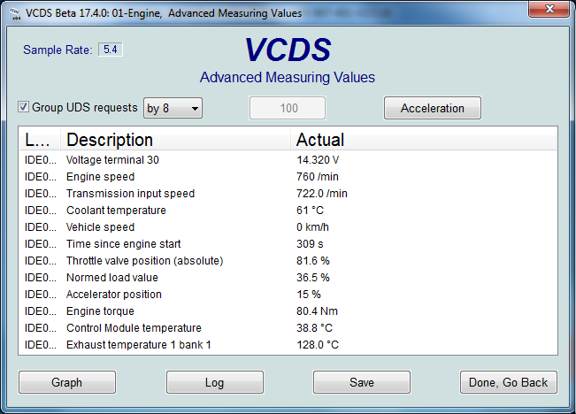576x414 pixels.
Task: Select the Voltage terminal 30 row
Action: [288, 160]
